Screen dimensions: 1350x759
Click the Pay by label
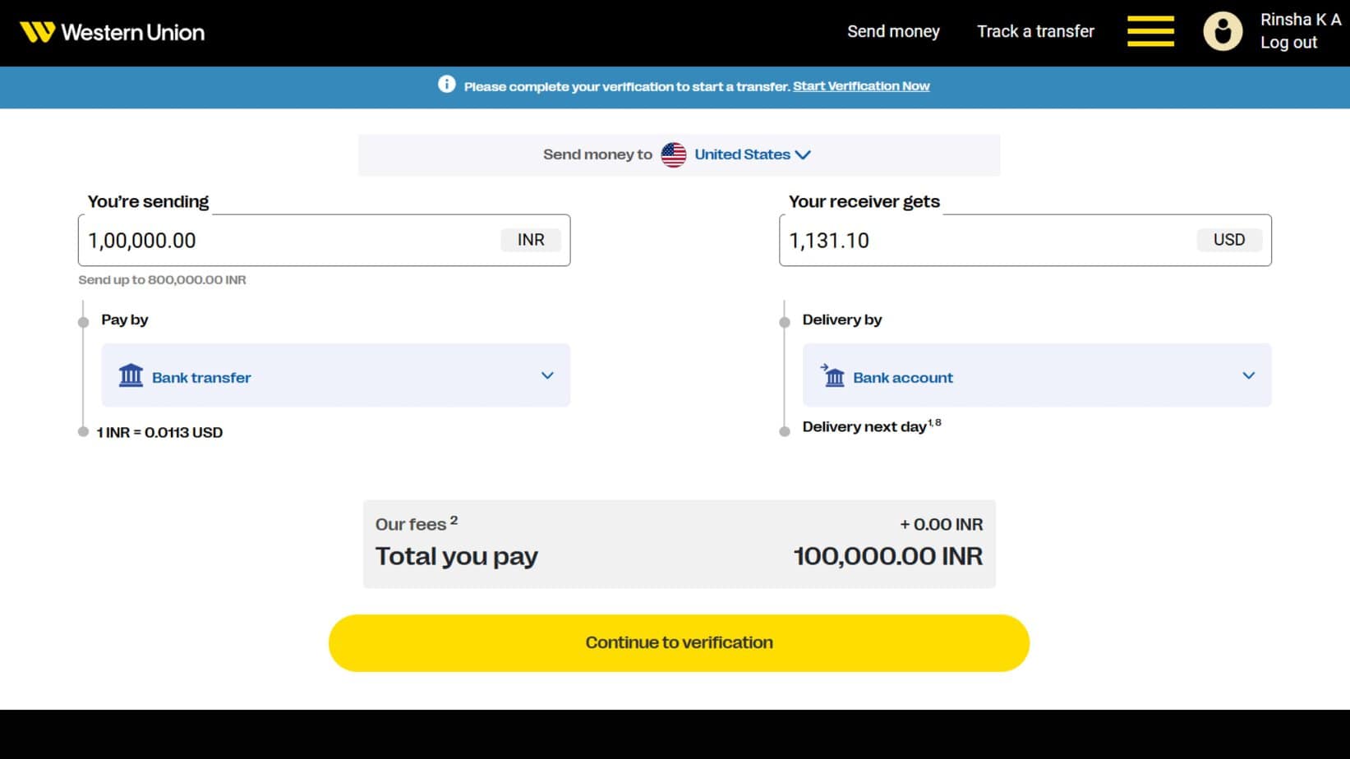(125, 320)
